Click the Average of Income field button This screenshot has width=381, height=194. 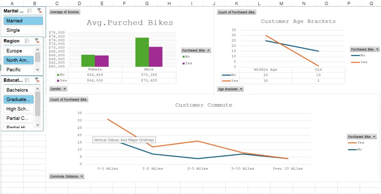pyautogui.click(x=64, y=12)
